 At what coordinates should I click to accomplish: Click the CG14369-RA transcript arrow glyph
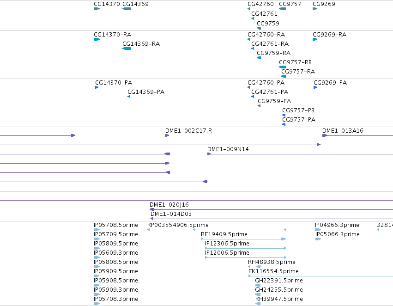[x=127, y=49]
